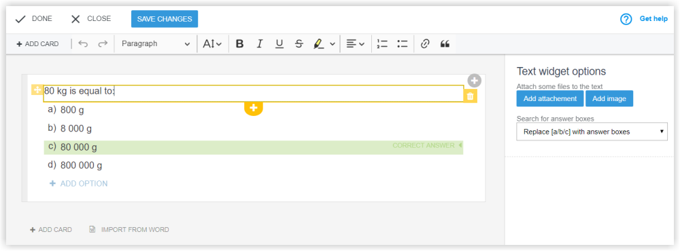The height and width of the screenshot is (251, 680).
Task: Click the redo arrow icon
Action: point(103,43)
